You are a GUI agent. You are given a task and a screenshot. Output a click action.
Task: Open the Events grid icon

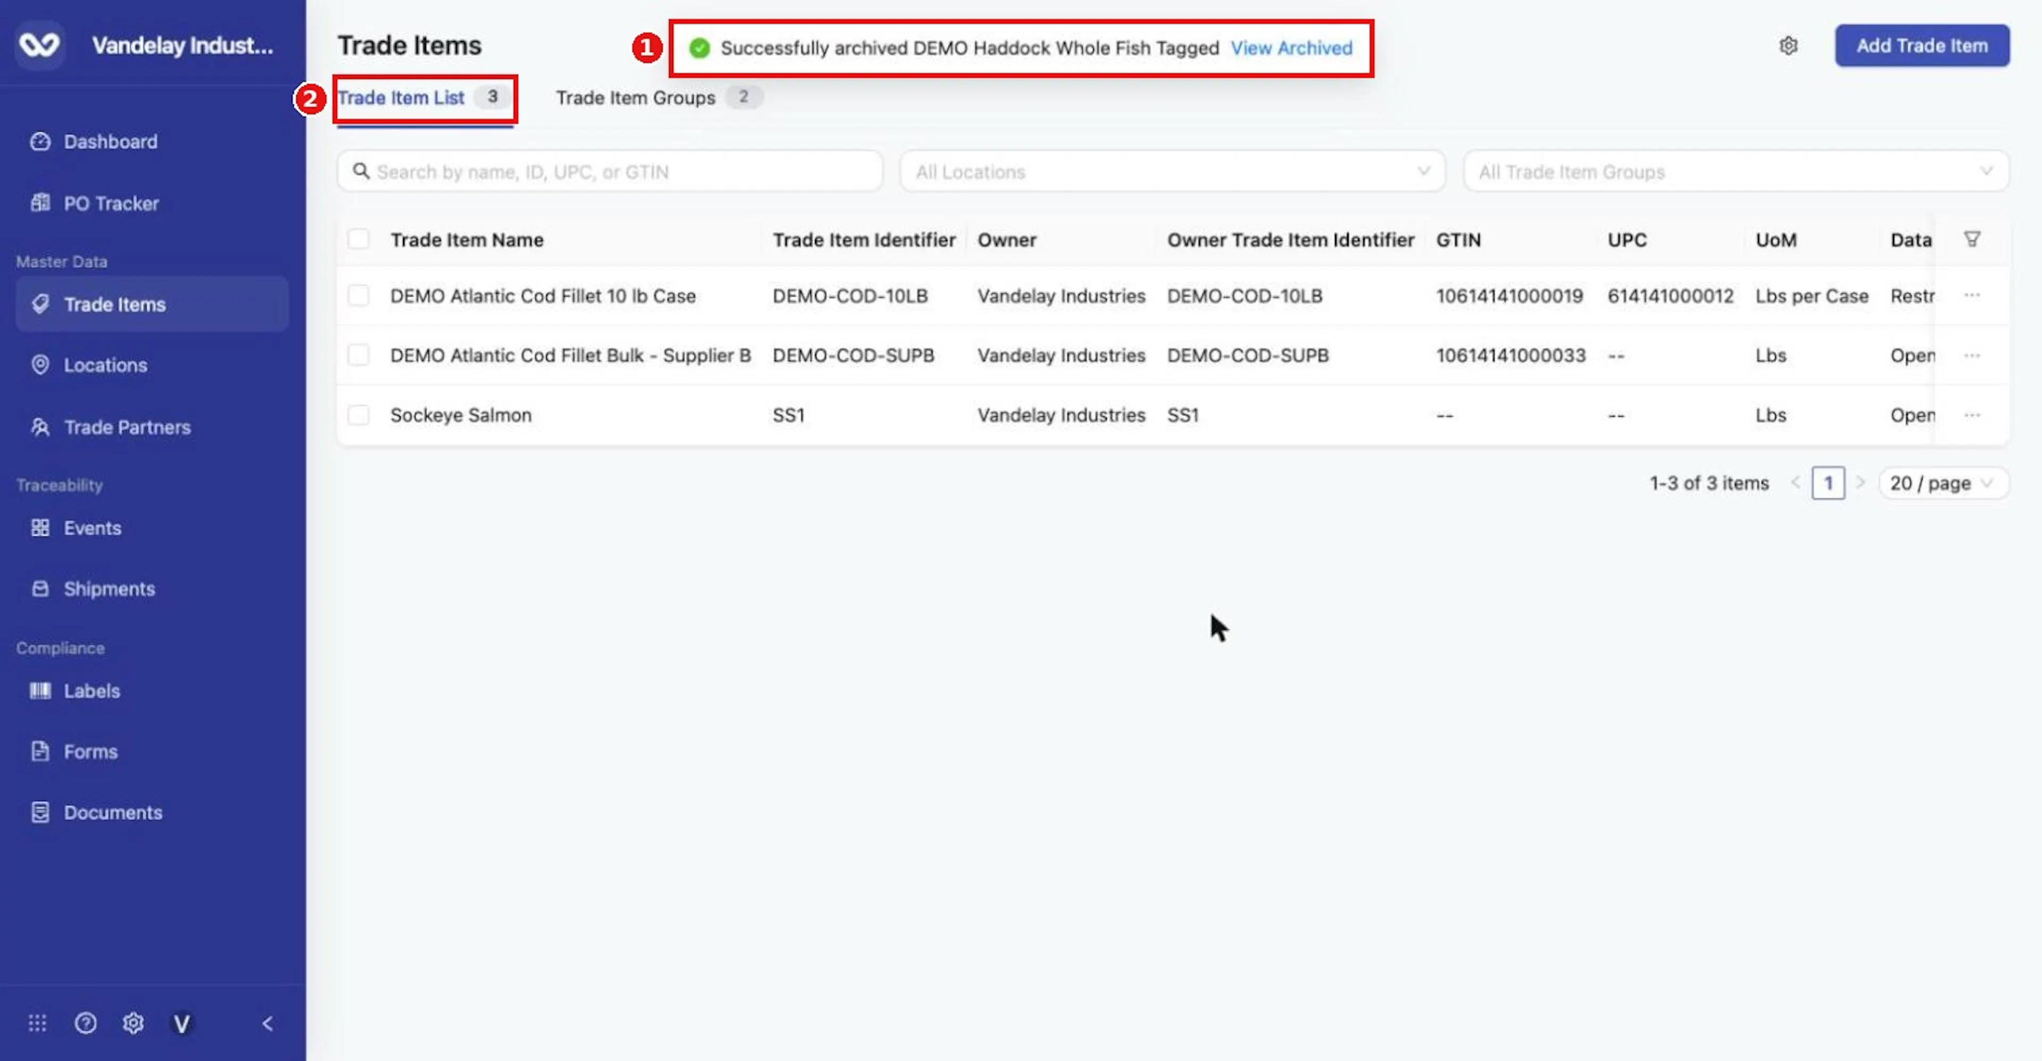[x=40, y=528]
